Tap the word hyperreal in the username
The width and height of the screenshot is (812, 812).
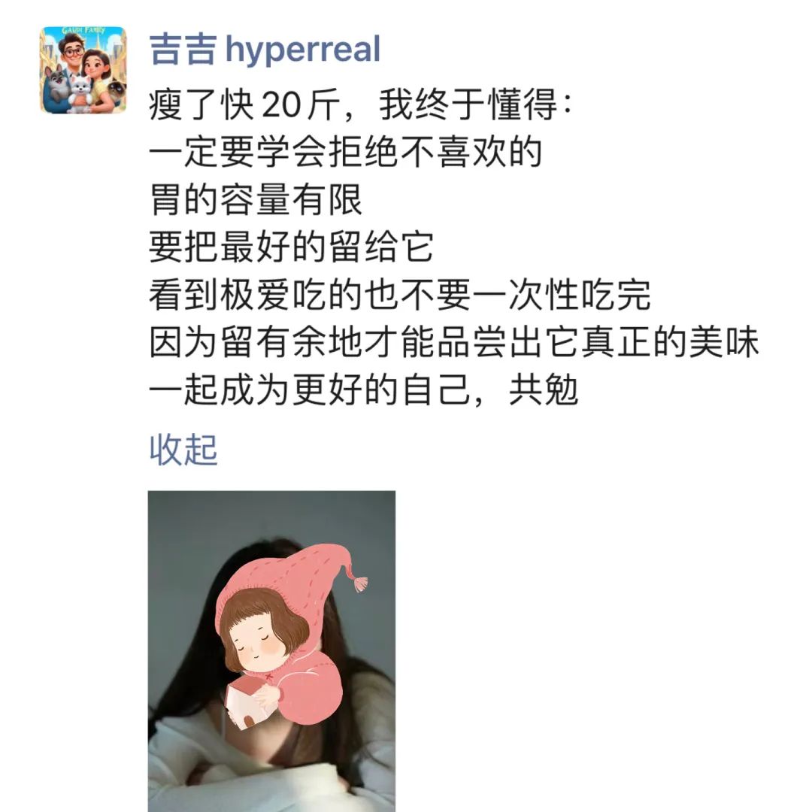click(x=303, y=51)
